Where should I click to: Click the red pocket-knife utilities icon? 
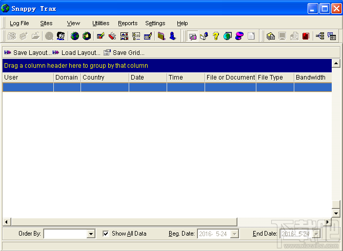(x=112, y=36)
